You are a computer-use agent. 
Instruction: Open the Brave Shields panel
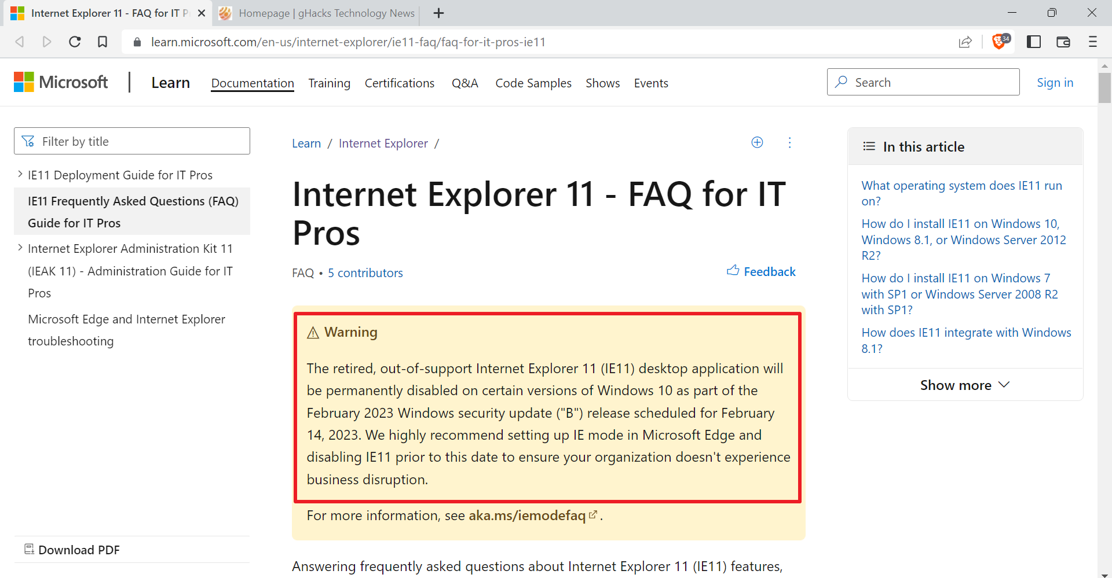pos(998,42)
